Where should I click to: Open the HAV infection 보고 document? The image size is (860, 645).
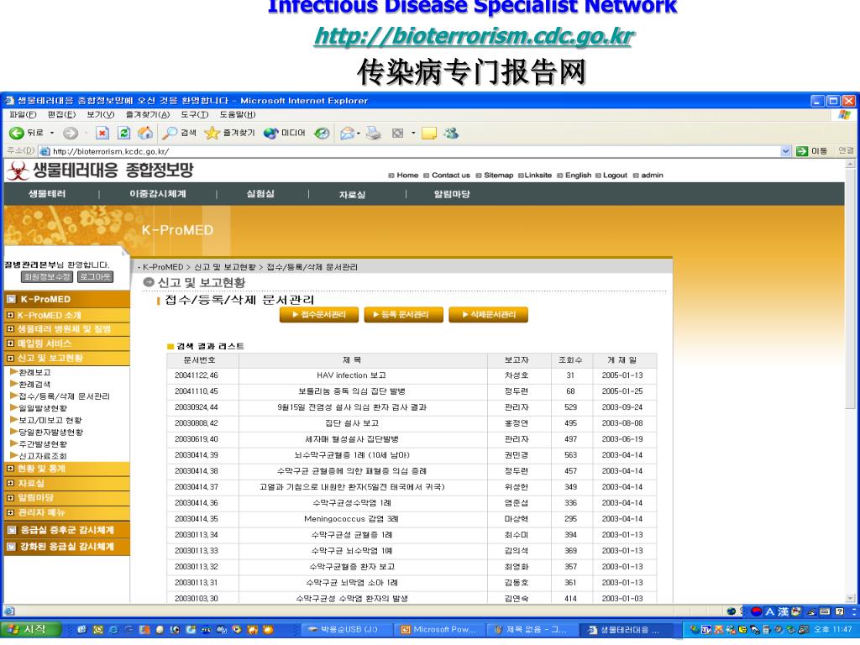(x=351, y=375)
